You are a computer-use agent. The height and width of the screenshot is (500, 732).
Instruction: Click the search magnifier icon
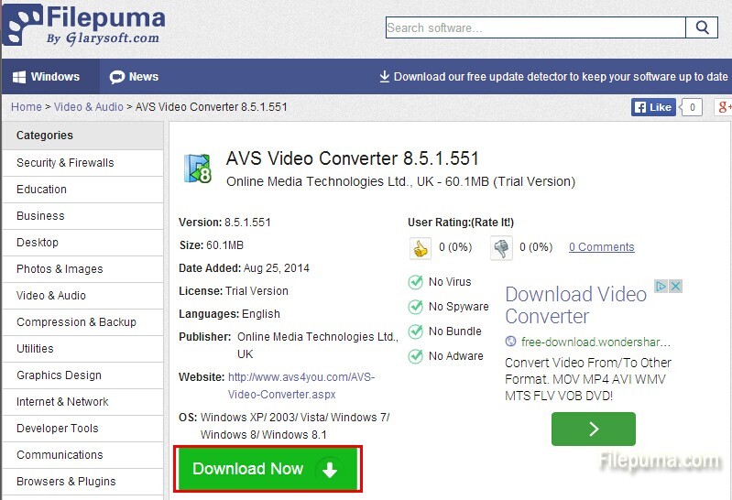click(702, 27)
